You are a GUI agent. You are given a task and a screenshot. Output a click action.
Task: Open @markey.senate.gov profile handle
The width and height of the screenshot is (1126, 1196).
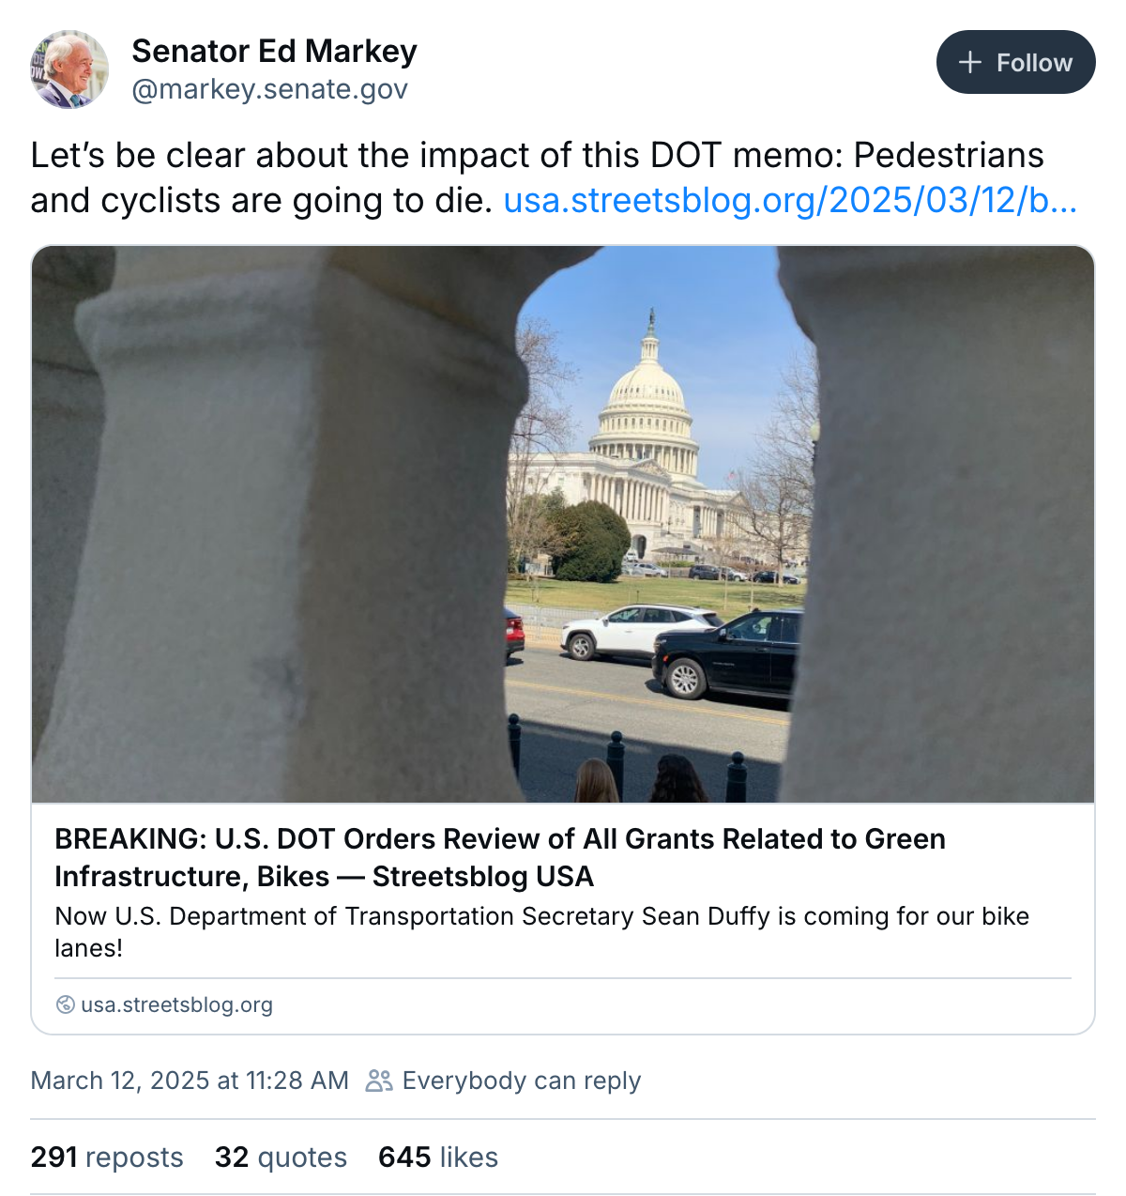coord(270,89)
